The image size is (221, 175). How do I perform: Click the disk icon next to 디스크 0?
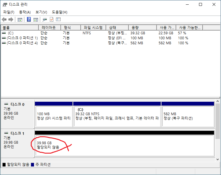click(6, 104)
